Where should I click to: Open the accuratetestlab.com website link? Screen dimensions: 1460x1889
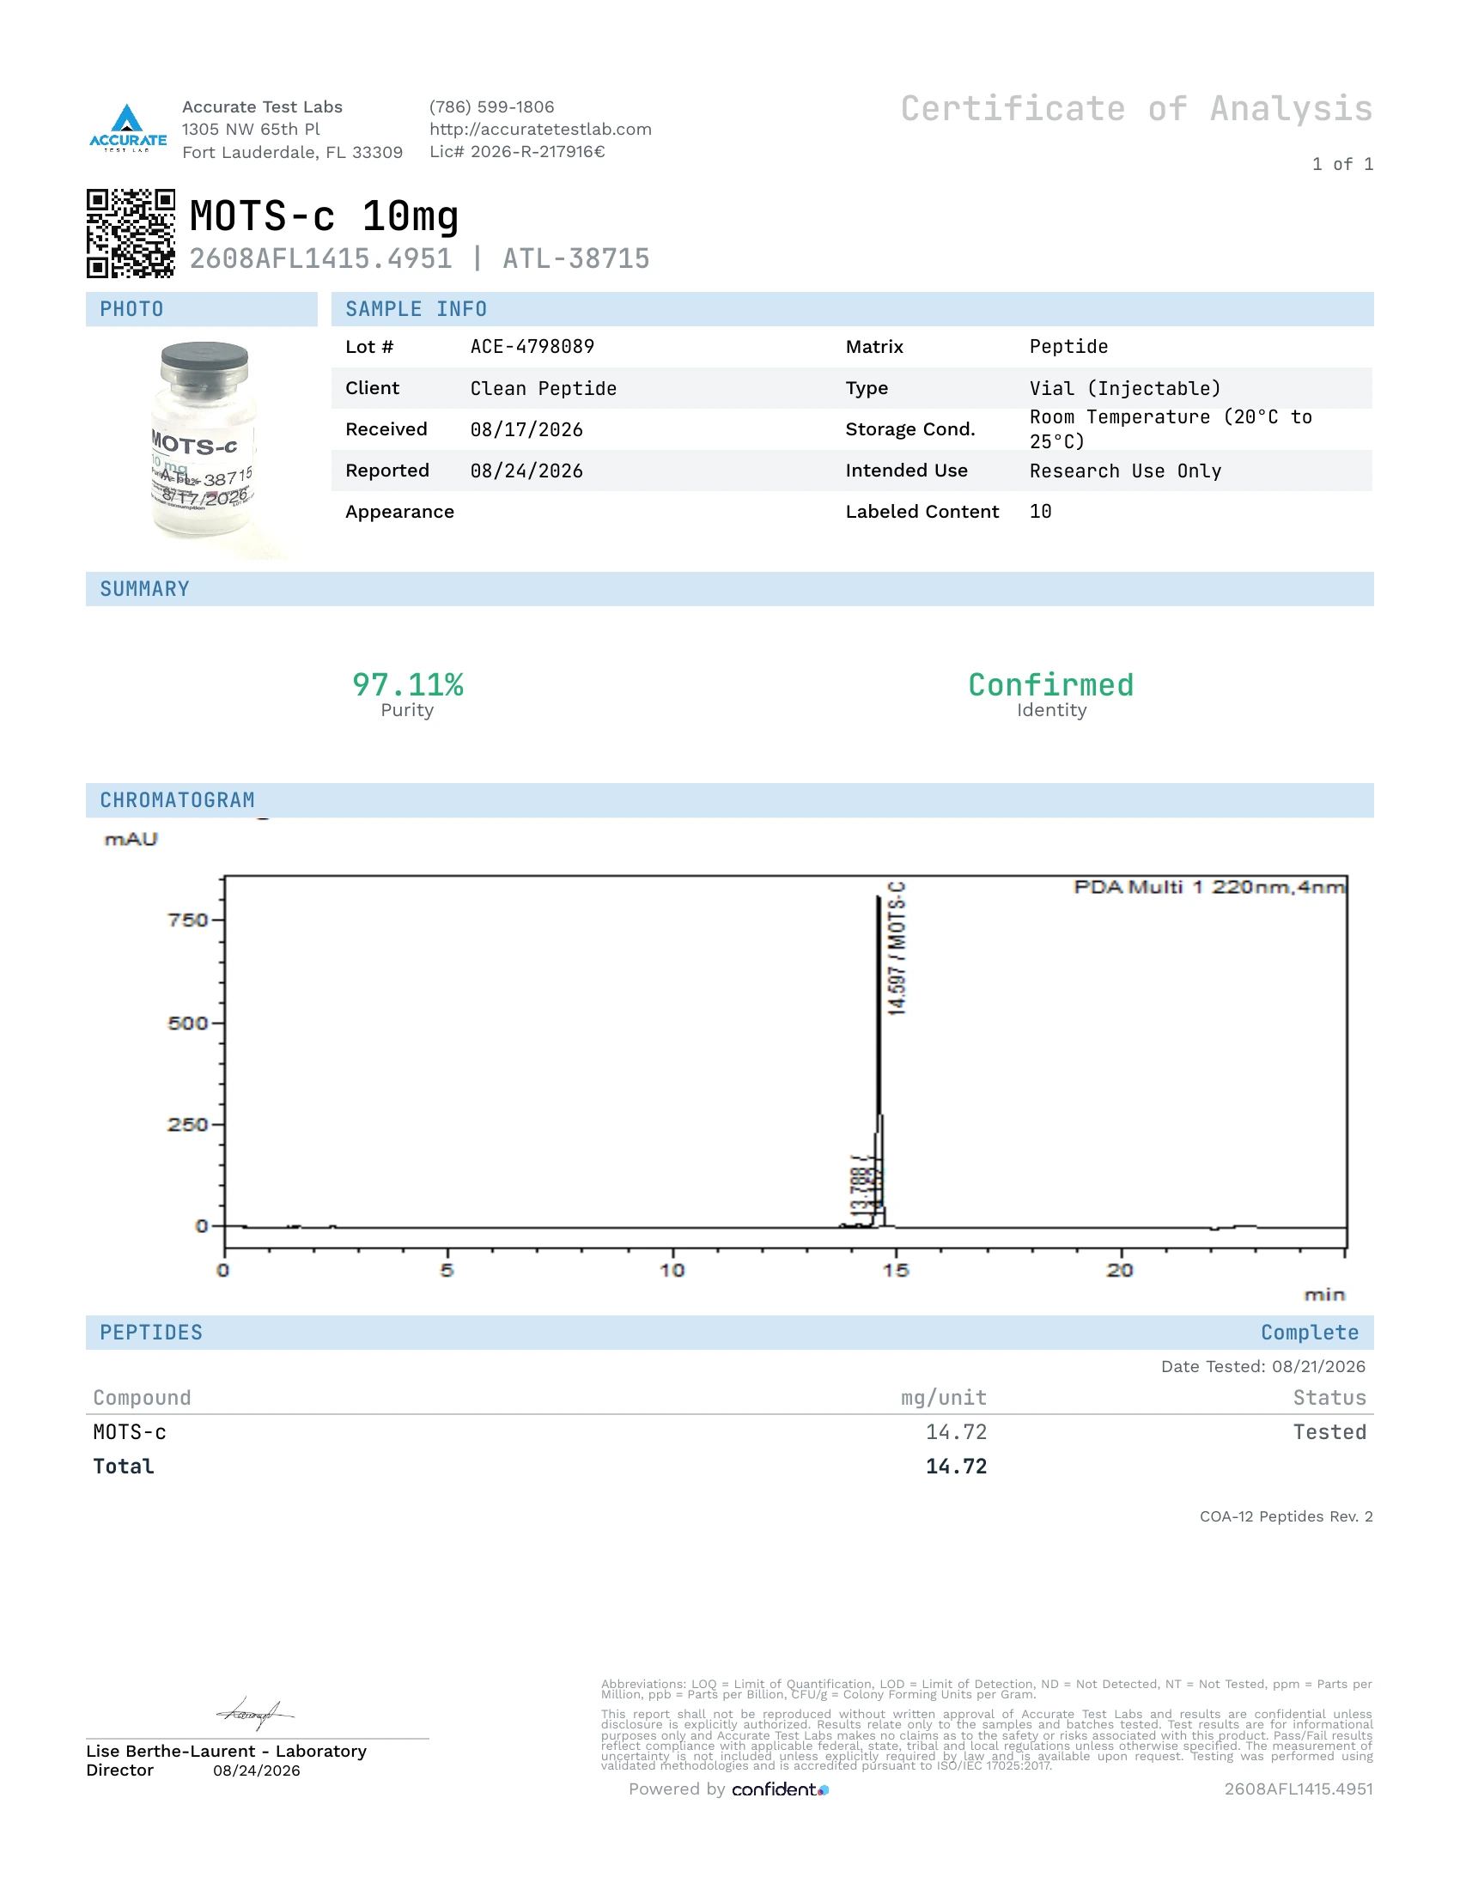click(540, 129)
